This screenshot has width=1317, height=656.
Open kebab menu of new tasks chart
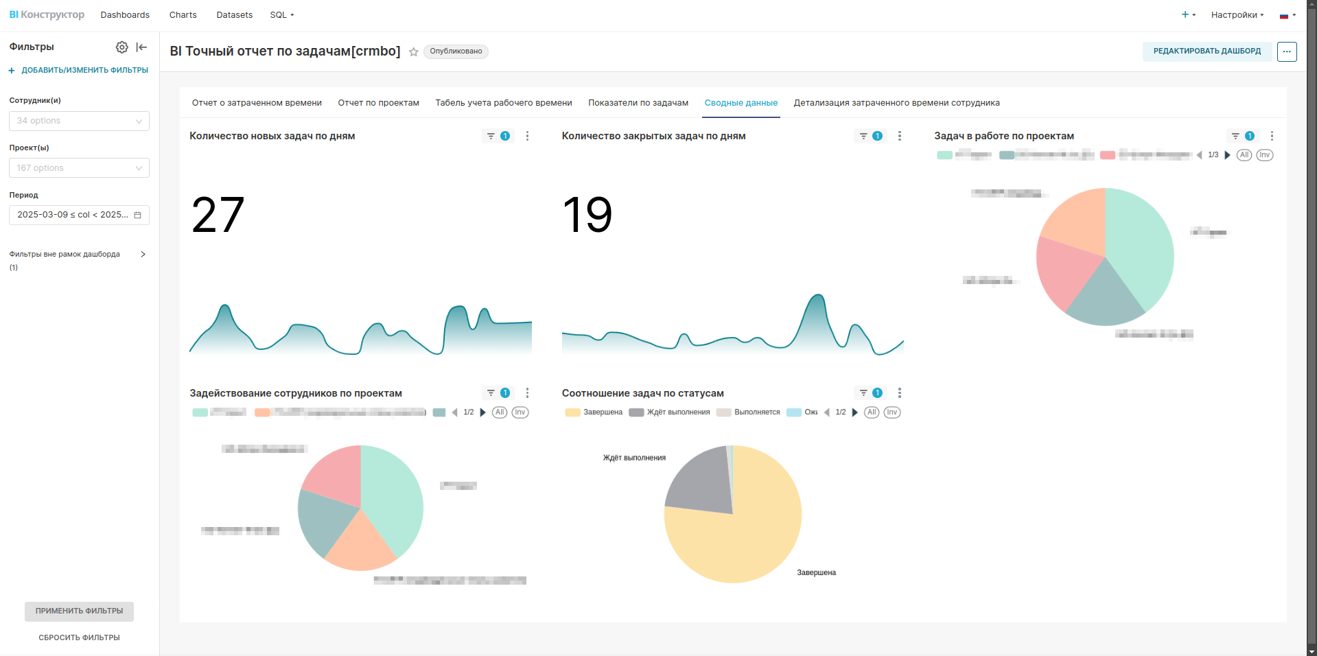point(527,136)
